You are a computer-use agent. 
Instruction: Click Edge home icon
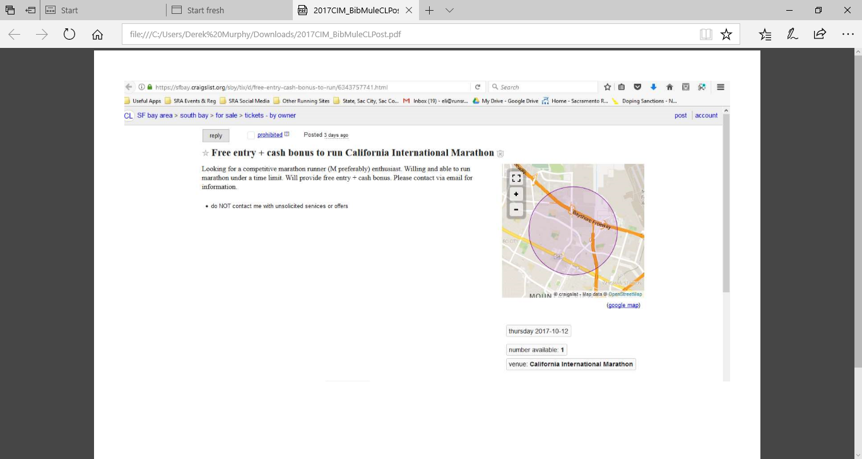point(97,35)
